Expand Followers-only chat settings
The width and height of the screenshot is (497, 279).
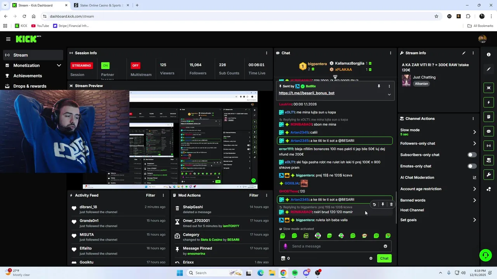(474, 143)
